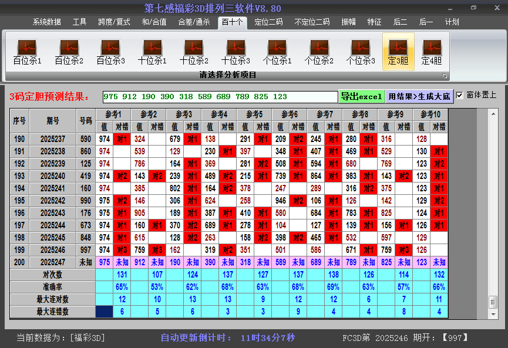The image size is (508, 348).
Task: Click the 请选择分析项目 group label
Action: pyautogui.click(x=228, y=75)
